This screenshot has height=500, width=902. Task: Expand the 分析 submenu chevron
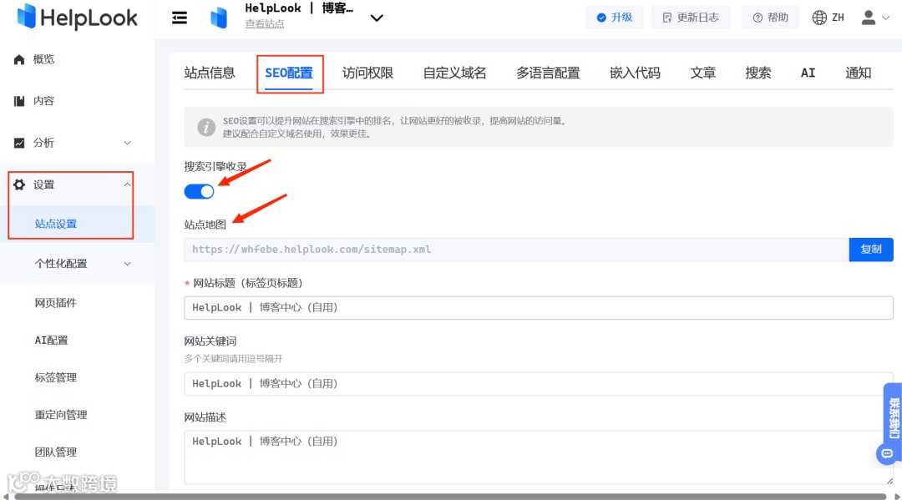[128, 143]
